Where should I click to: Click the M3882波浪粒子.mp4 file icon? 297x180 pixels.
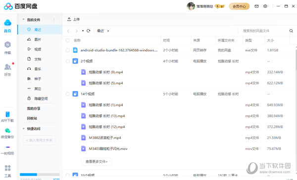tap(83, 137)
